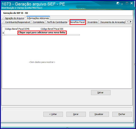Open the Contabilista tab
The height and width of the screenshot is (129, 136).
(x=39, y=22)
